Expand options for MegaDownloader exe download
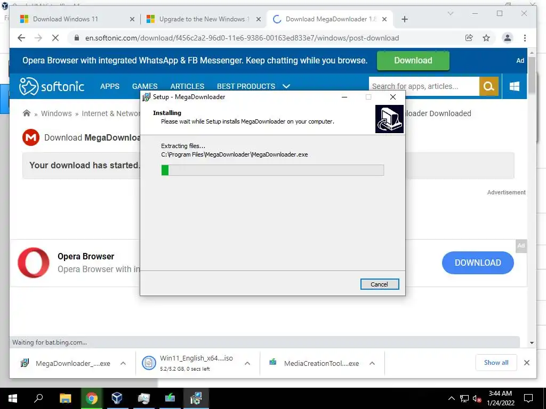This screenshot has width=546, height=409. click(x=123, y=363)
